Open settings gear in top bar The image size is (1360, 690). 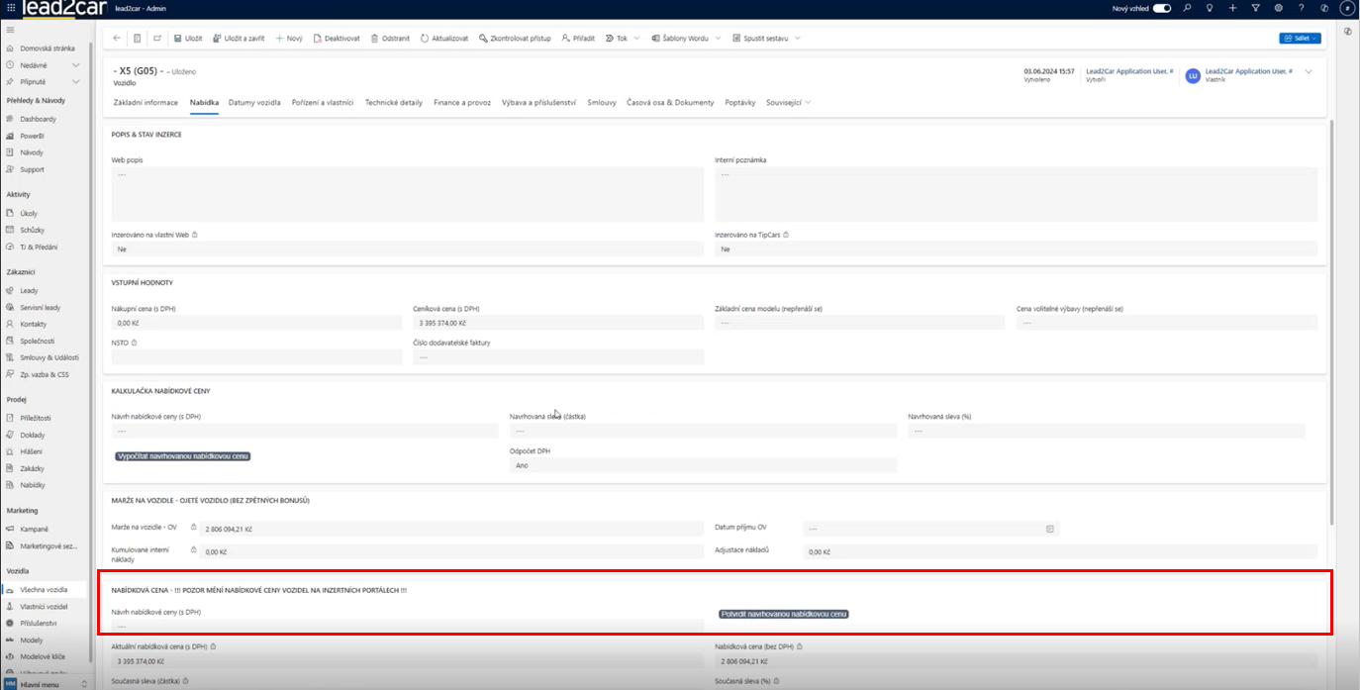coord(1278,8)
